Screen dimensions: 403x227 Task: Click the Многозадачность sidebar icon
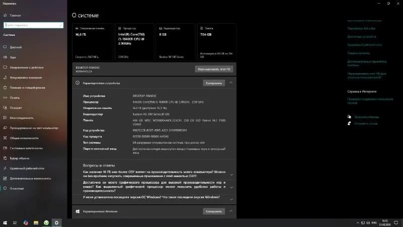pos(5,118)
